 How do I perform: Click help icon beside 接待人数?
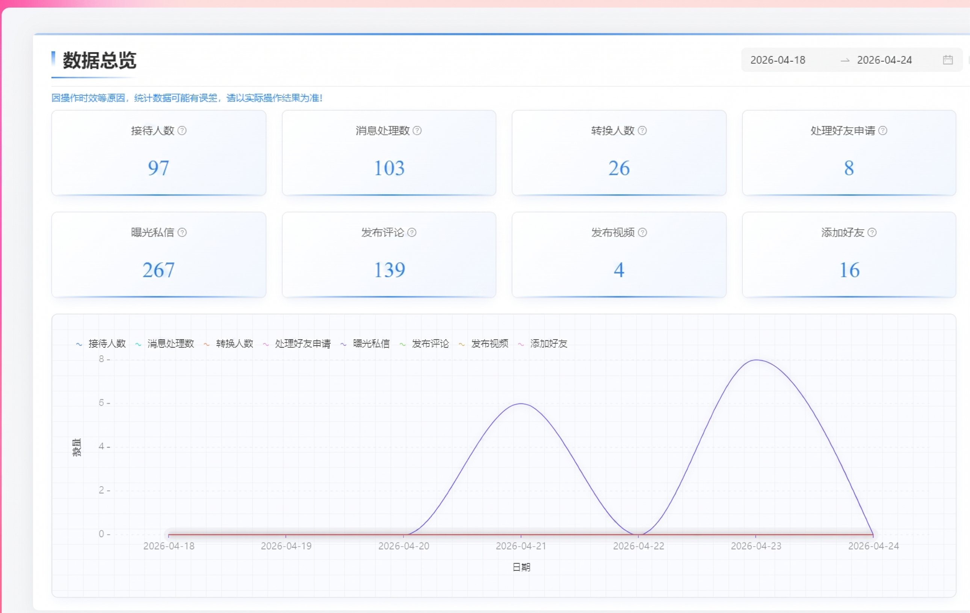182,130
